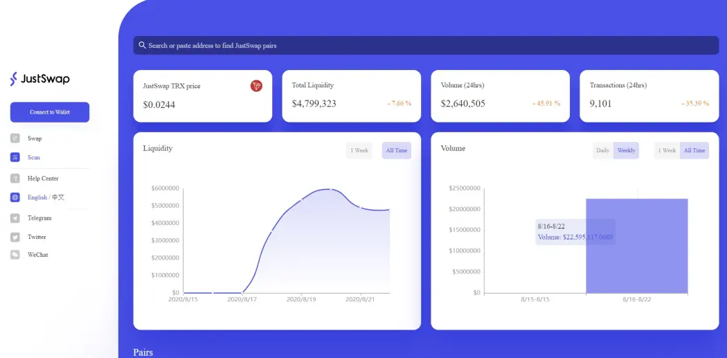Select Weekly in Volume chart

click(x=627, y=150)
